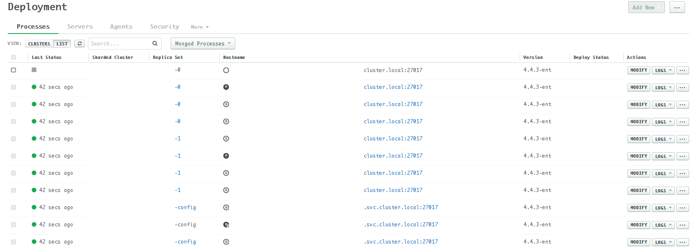The height and width of the screenshot is (248, 692).
Task: Check the box for the top row without status
Action: tap(14, 70)
